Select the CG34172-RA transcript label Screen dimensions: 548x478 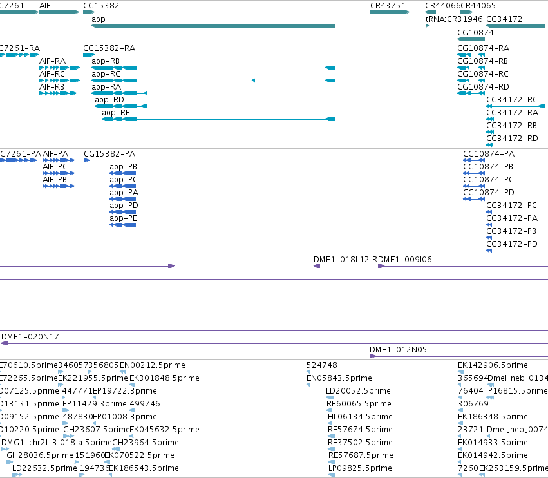[513, 113]
